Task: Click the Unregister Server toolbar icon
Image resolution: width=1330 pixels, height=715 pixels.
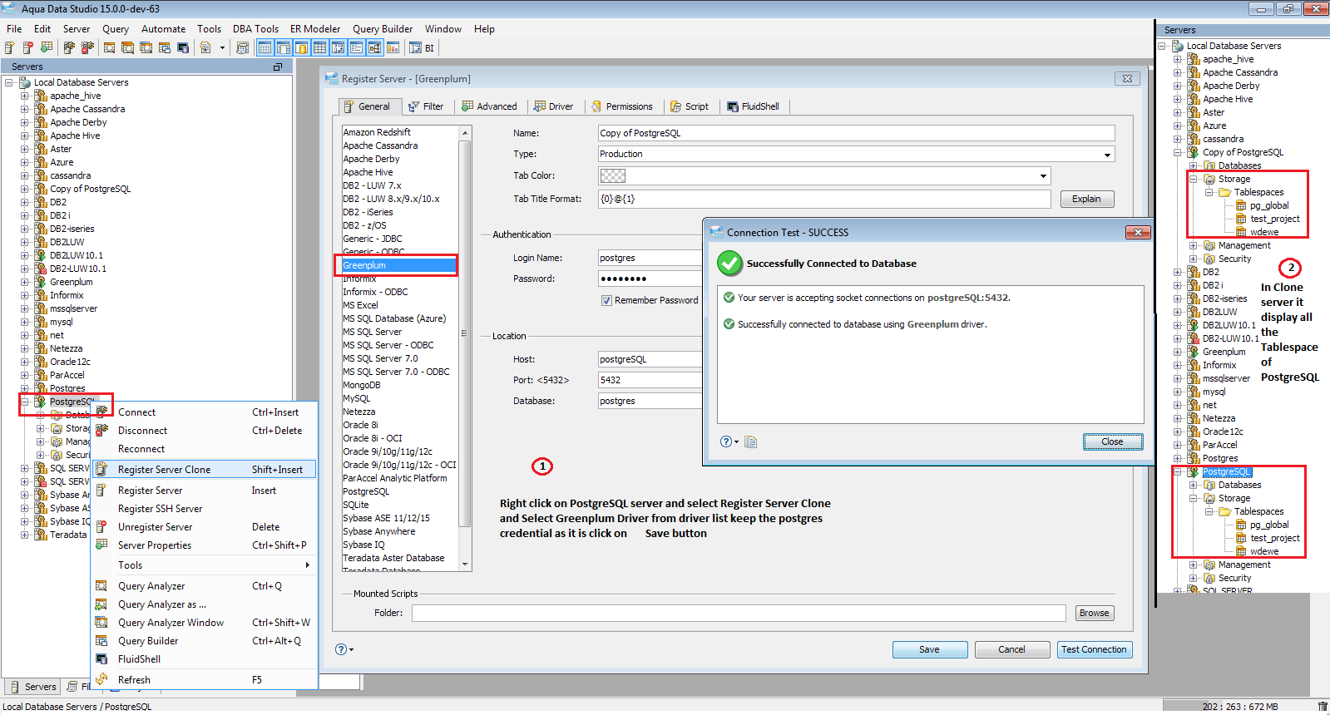Action: click(x=28, y=48)
